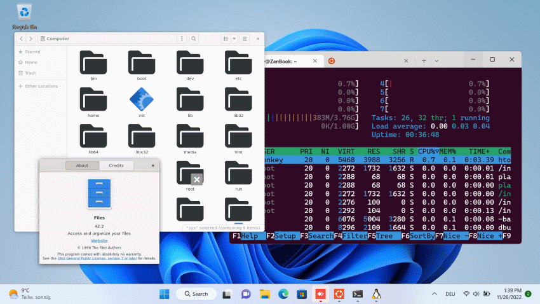
Task: Open the weather widget on taskbar
Action: 30,294
